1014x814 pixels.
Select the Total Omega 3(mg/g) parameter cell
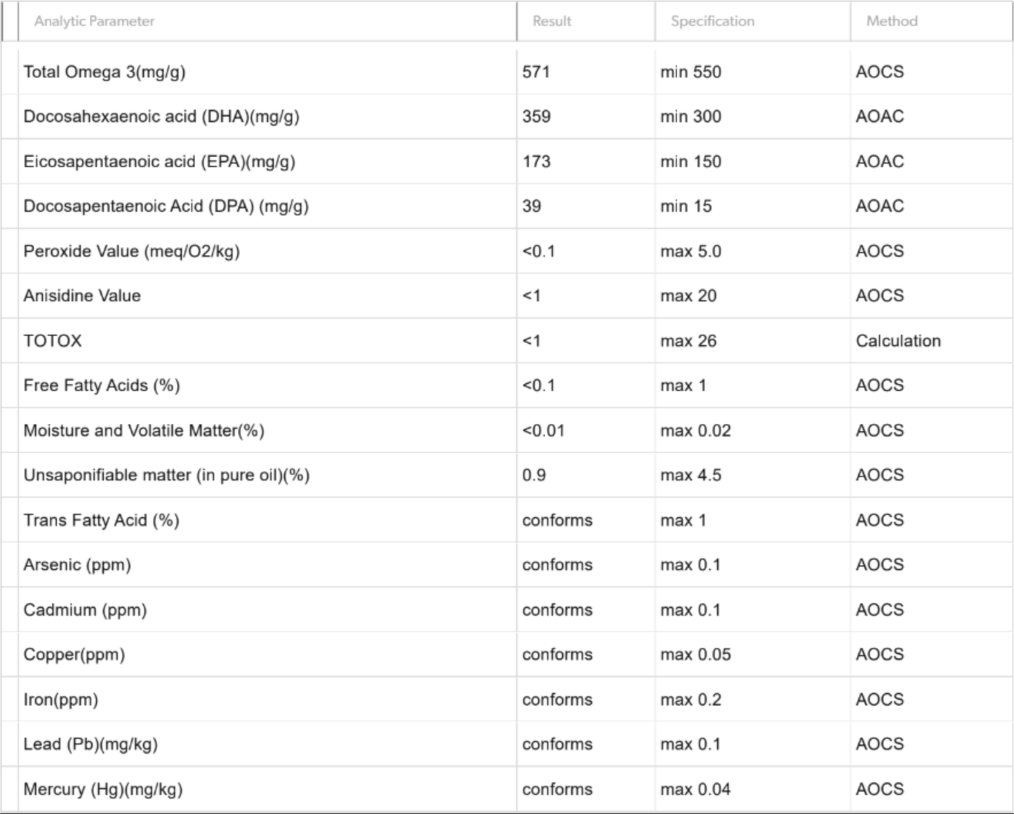(105, 72)
